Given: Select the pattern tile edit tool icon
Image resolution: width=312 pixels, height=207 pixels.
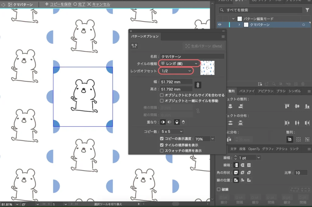Looking at the screenshot, I should [x=134, y=45].
